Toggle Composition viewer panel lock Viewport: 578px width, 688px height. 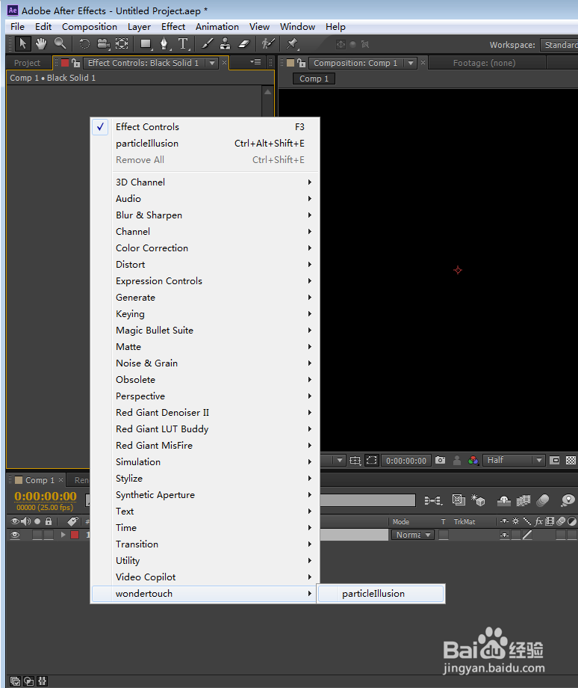tap(301, 63)
